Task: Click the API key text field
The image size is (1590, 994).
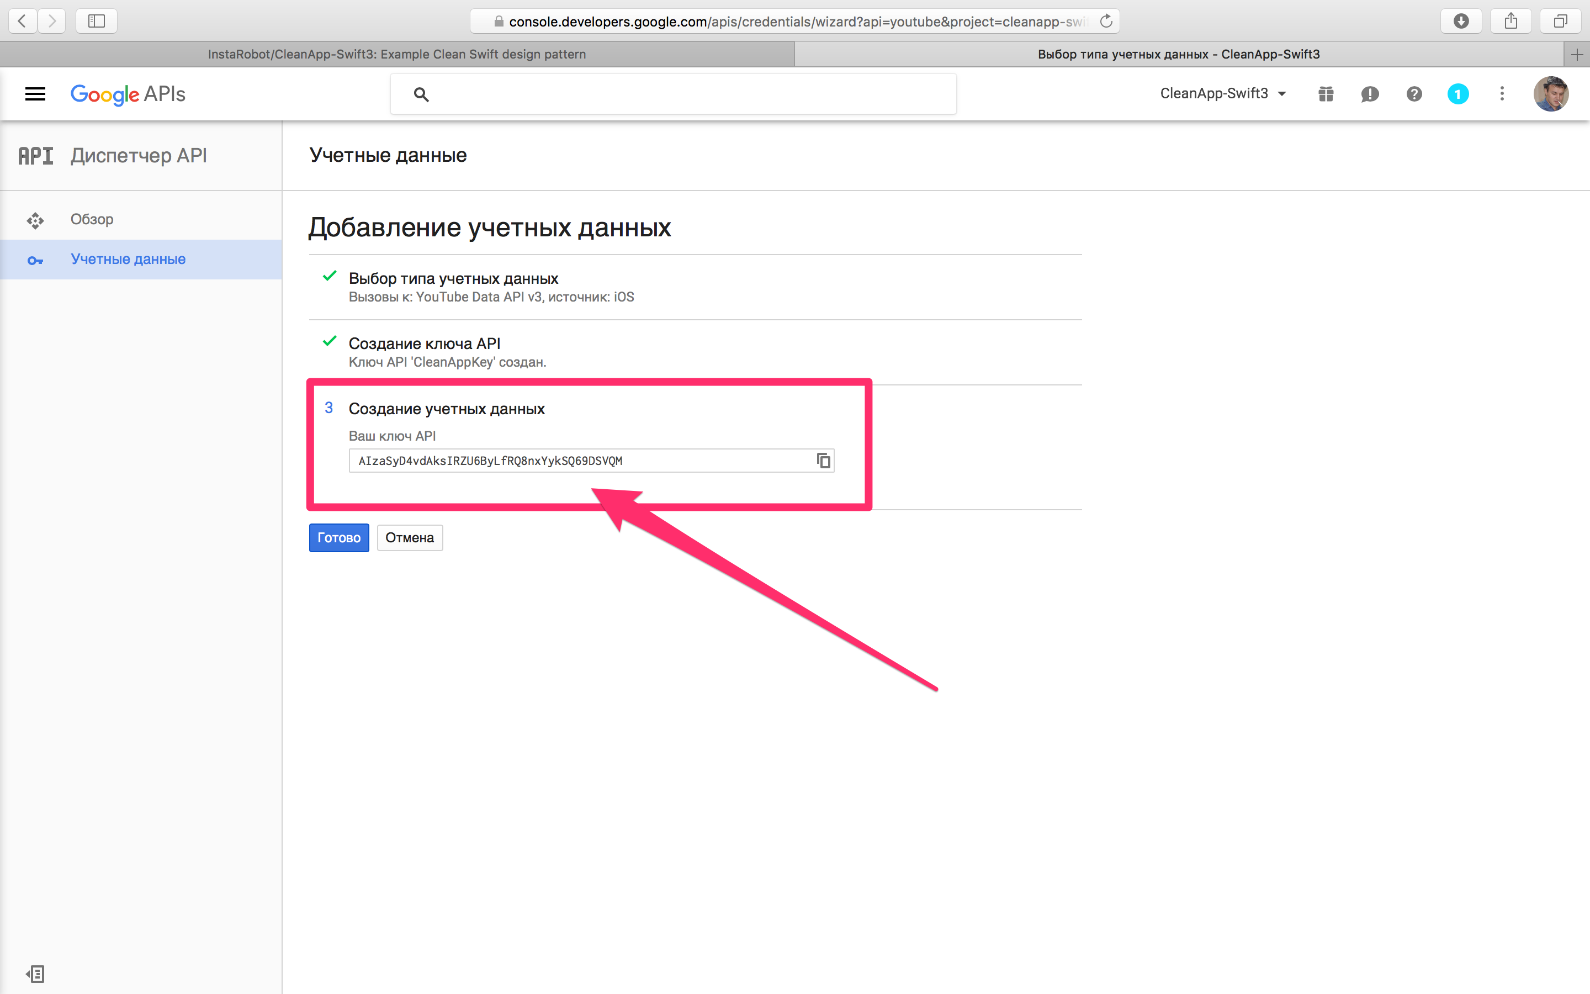Action: tap(578, 461)
